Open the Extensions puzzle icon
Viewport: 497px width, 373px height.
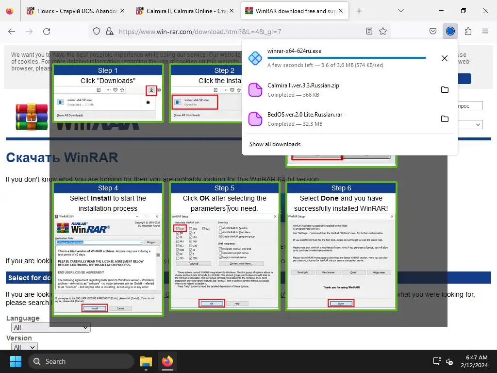(x=468, y=31)
